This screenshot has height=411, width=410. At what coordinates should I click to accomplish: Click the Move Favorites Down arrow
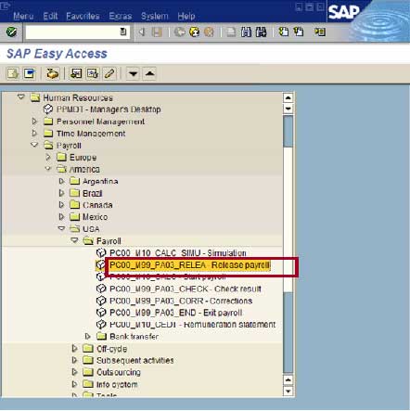[133, 73]
